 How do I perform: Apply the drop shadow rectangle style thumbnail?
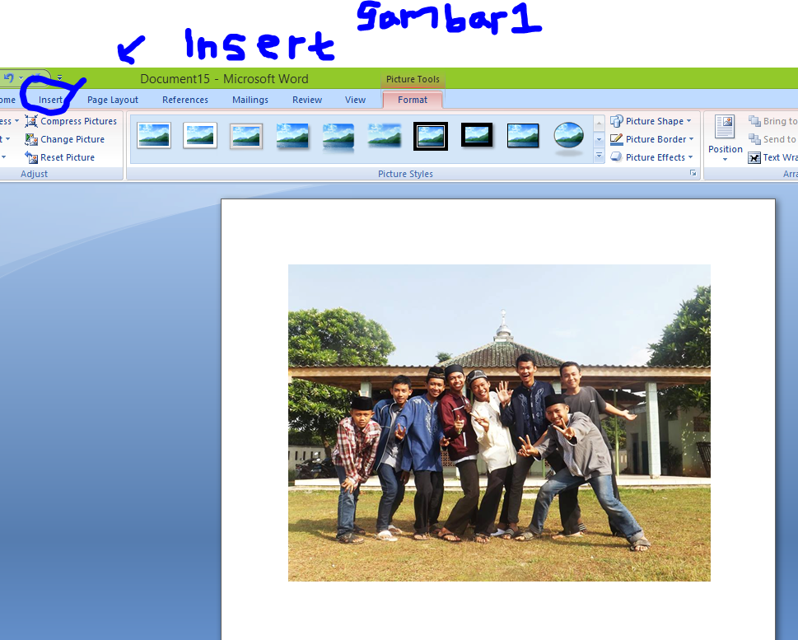pos(292,136)
